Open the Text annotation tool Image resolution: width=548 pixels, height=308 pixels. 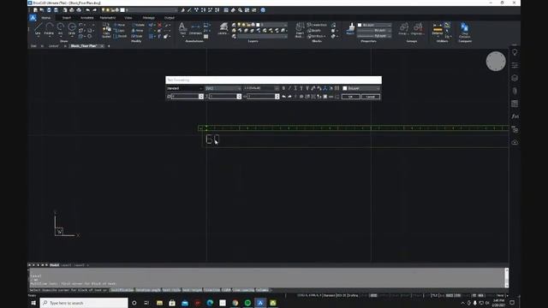point(182,28)
